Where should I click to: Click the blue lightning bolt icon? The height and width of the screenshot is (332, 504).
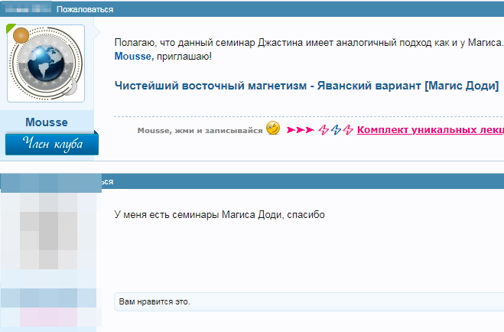pyautogui.click(x=336, y=130)
